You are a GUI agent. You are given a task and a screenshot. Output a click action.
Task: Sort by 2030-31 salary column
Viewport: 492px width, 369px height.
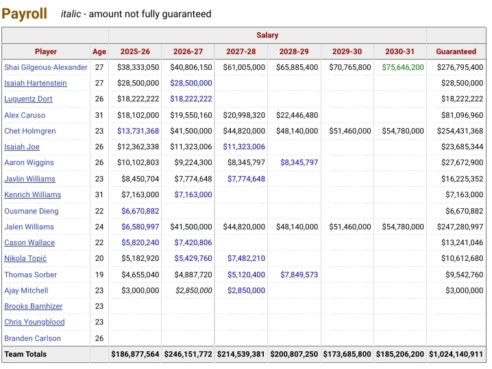(399, 51)
